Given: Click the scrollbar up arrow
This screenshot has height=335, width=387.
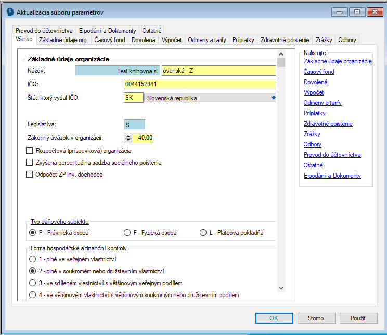Looking at the screenshot, I should coord(281,53).
